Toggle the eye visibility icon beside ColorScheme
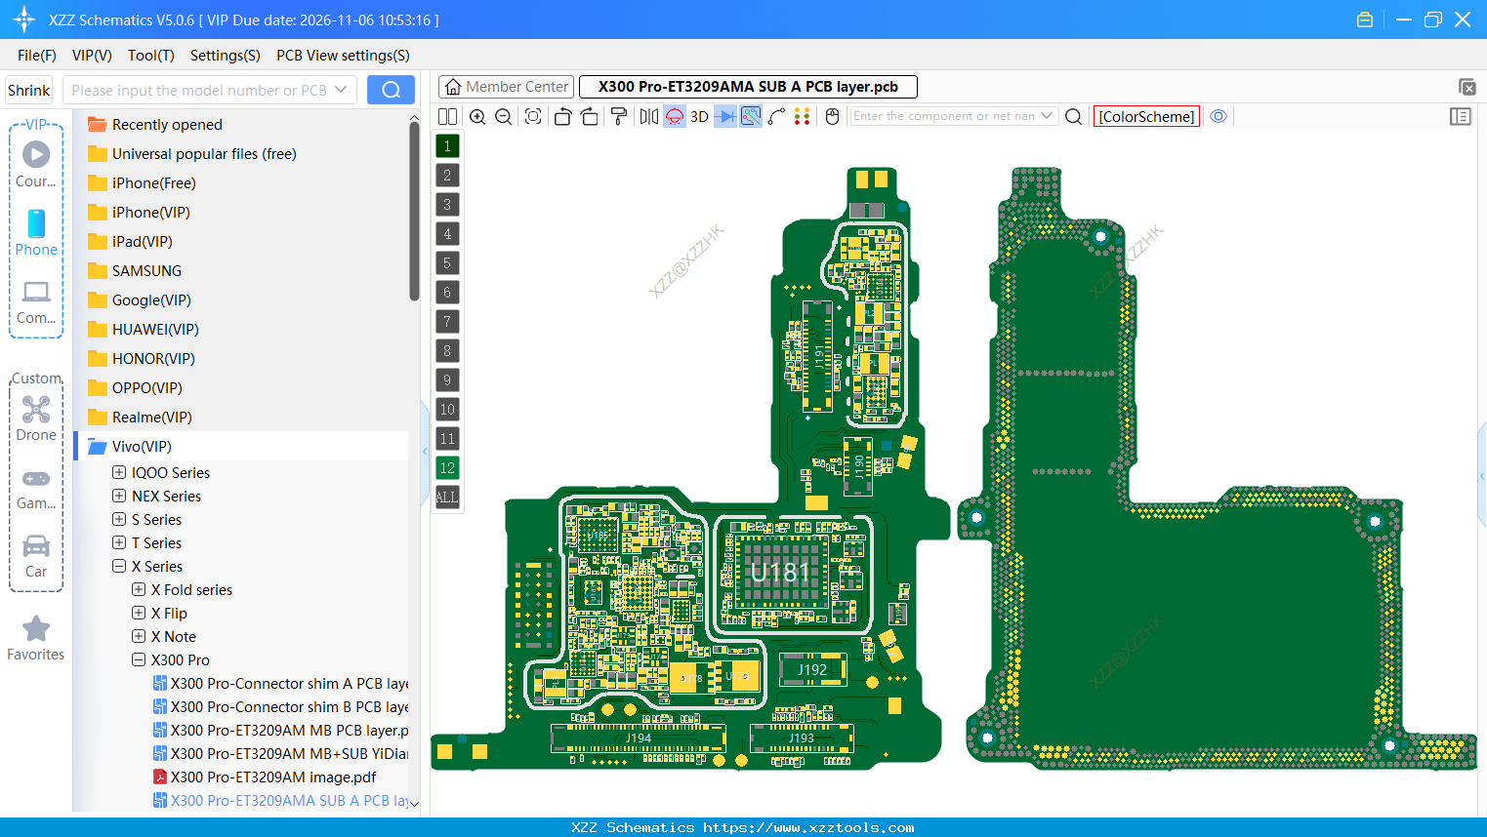This screenshot has height=837, width=1487. point(1219,116)
